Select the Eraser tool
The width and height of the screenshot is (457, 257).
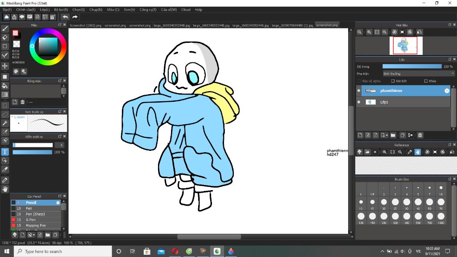5,37
